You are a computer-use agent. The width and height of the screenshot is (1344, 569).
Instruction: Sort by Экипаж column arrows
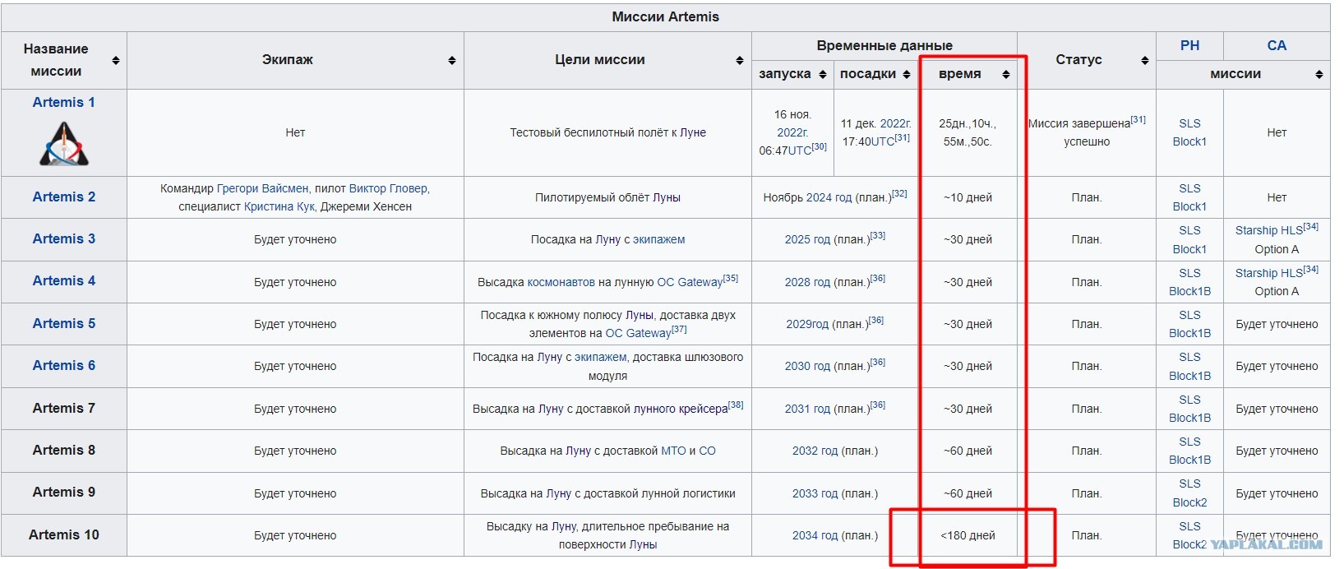pos(452,60)
